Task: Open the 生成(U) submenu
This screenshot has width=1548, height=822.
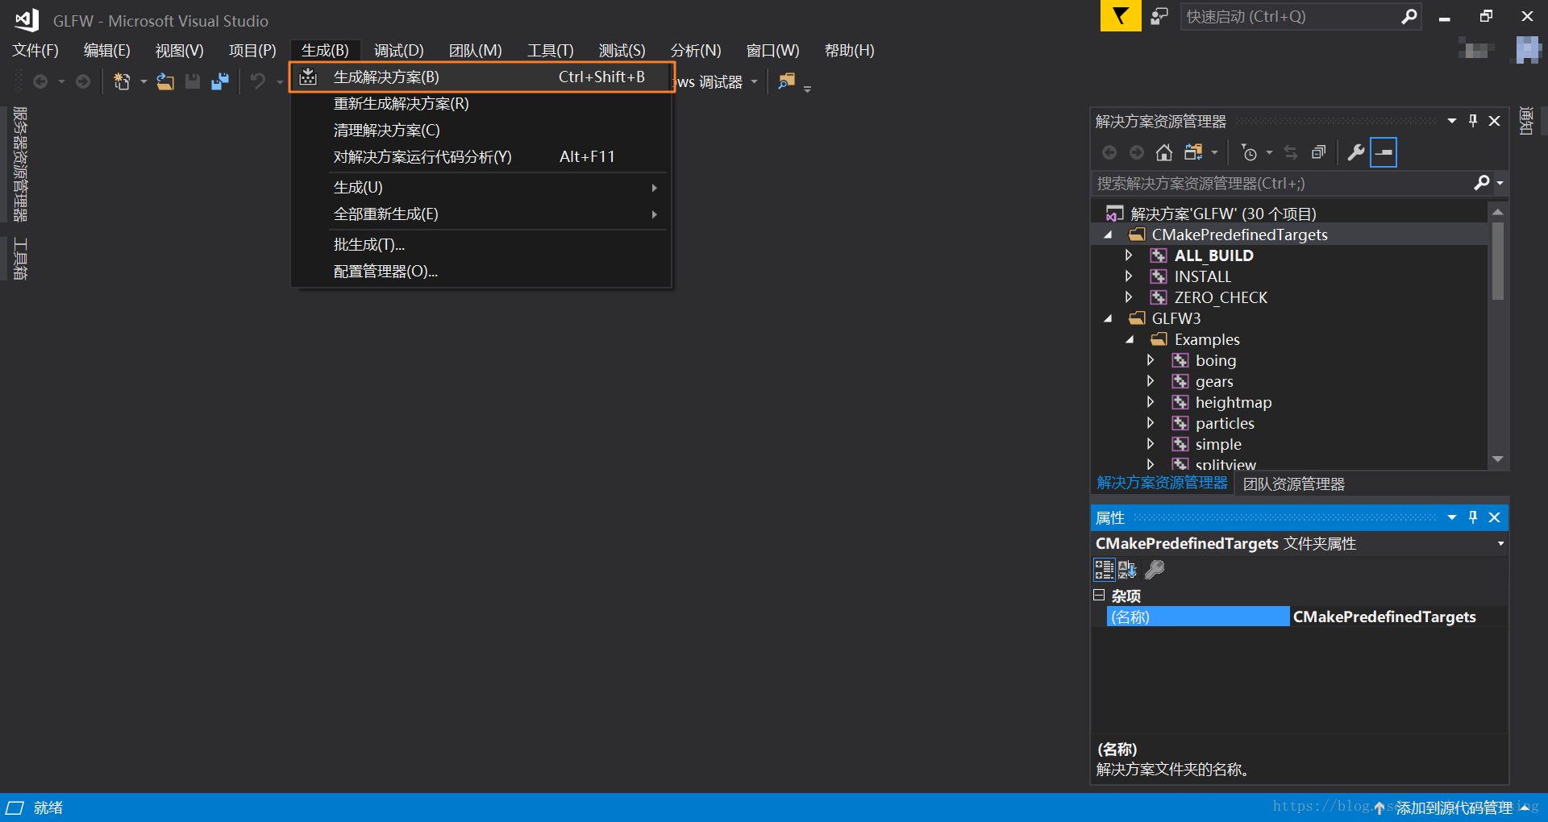Action: 481,188
